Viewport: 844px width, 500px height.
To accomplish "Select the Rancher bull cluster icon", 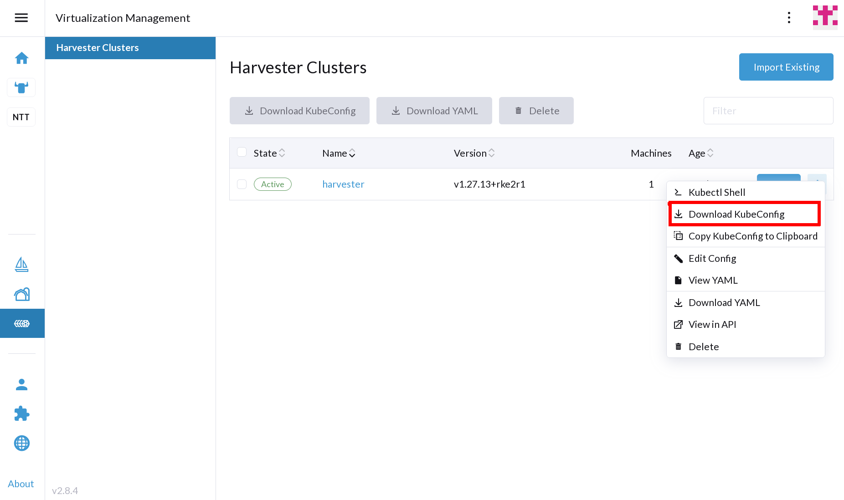I will [x=21, y=87].
